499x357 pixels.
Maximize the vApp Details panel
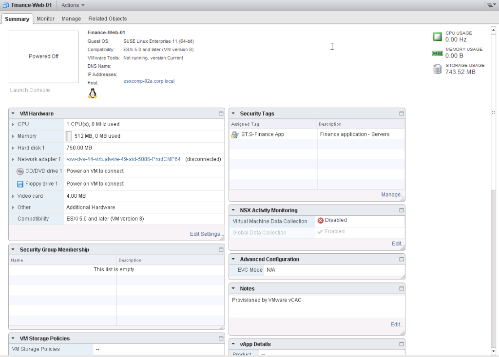click(402, 344)
